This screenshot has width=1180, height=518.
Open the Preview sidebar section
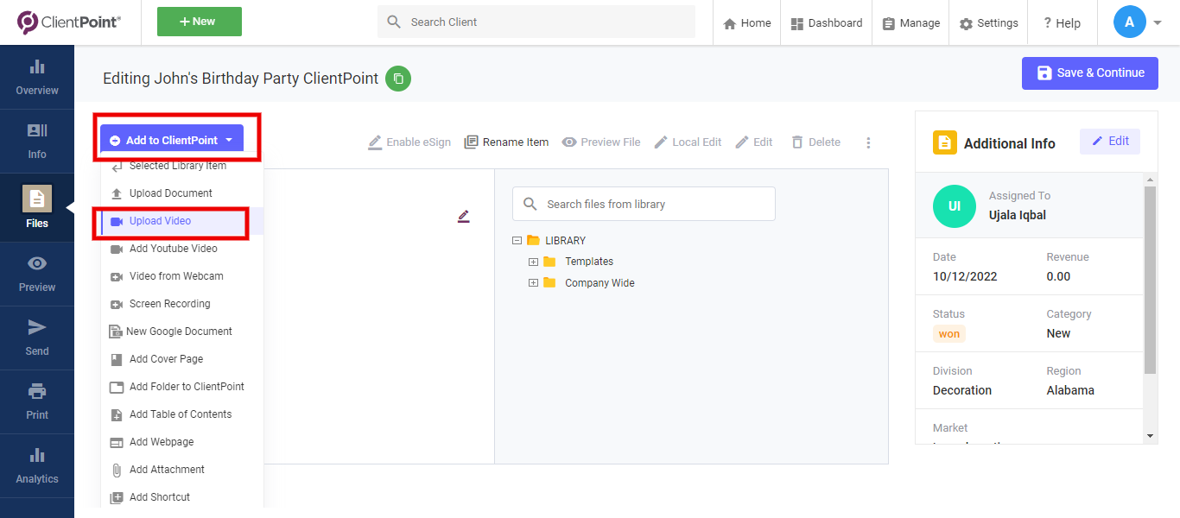[x=37, y=274]
